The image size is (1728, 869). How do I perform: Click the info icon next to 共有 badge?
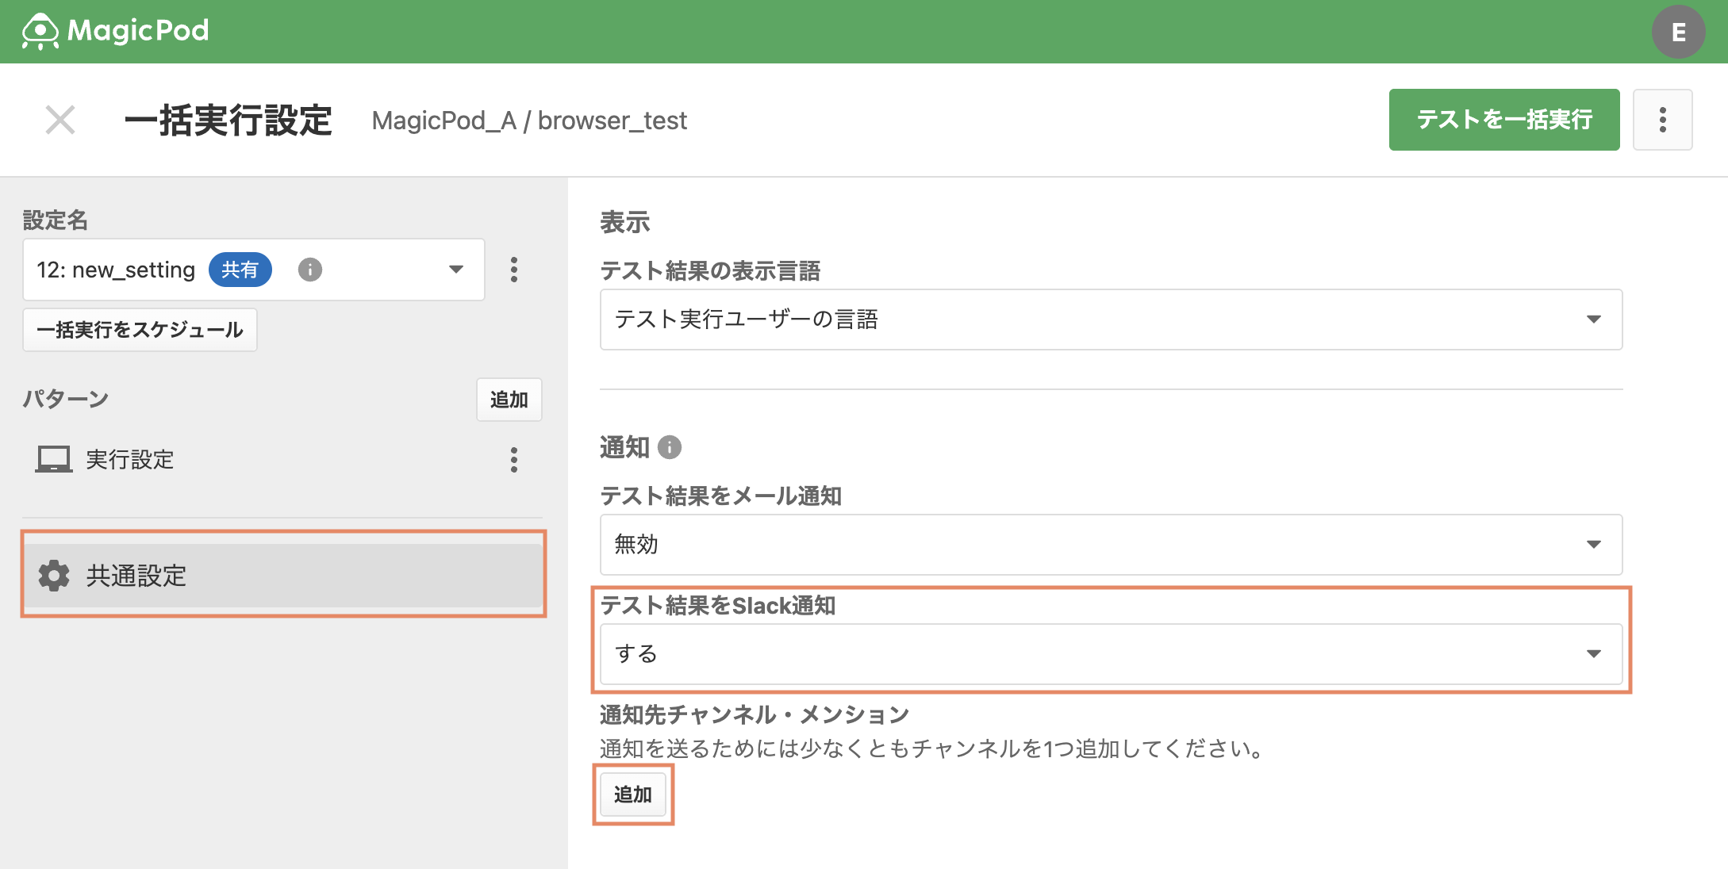pos(310,270)
